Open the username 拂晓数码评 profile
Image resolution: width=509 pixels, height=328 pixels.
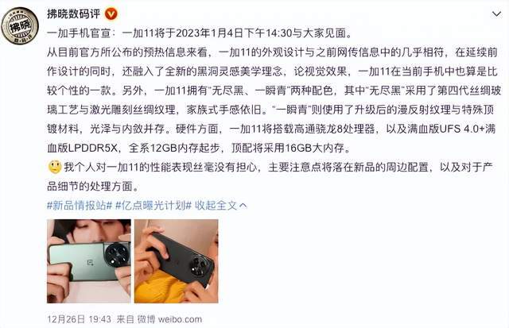click(74, 14)
